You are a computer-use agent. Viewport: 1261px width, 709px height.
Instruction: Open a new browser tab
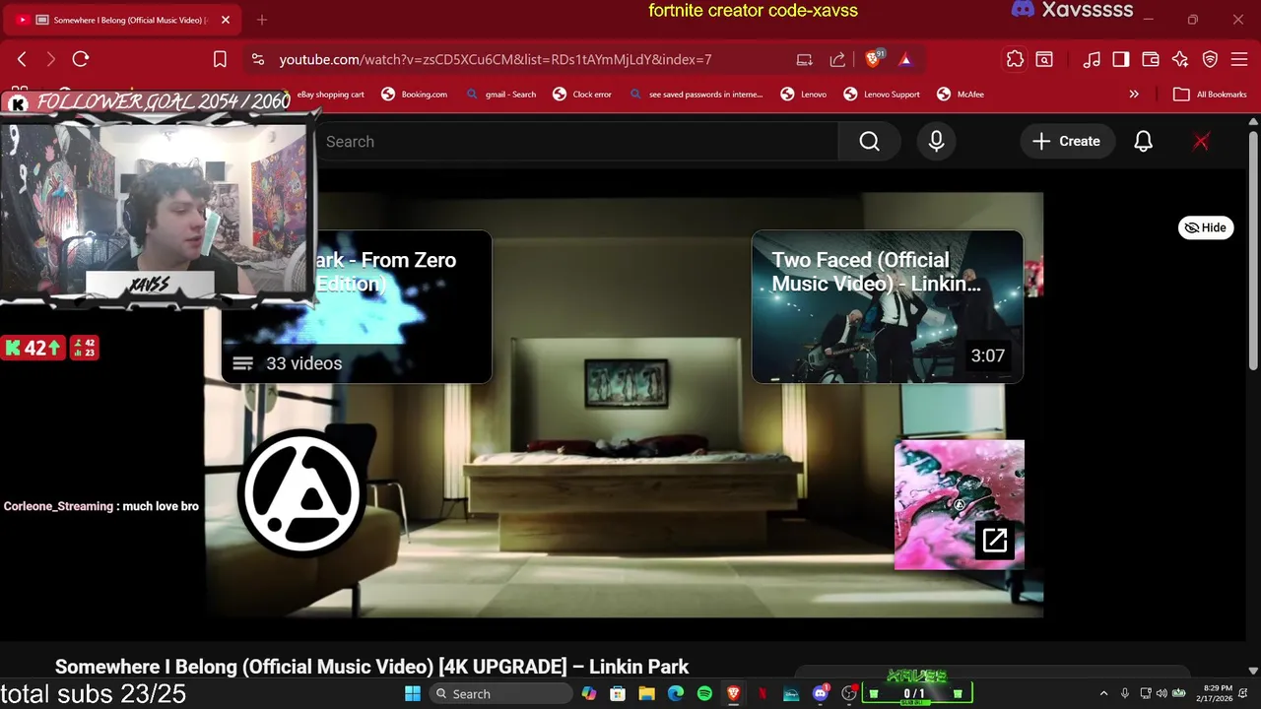[x=261, y=20]
